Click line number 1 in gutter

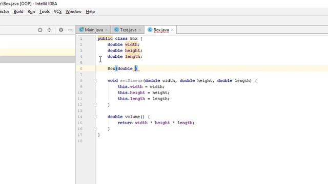pos(81,39)
